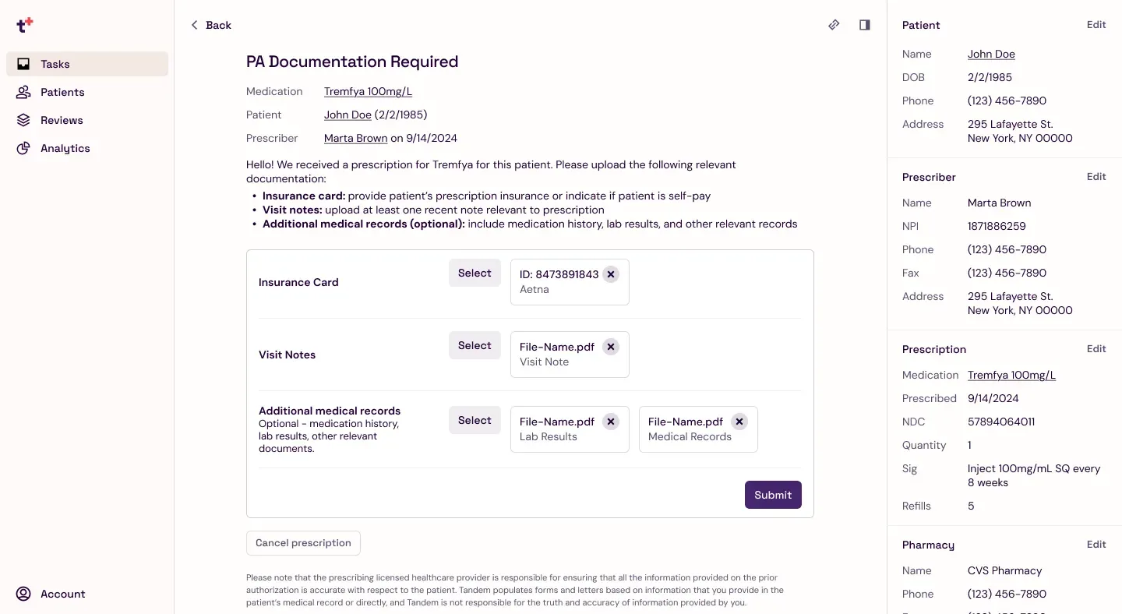Open the Analytics page

(65, 148)
